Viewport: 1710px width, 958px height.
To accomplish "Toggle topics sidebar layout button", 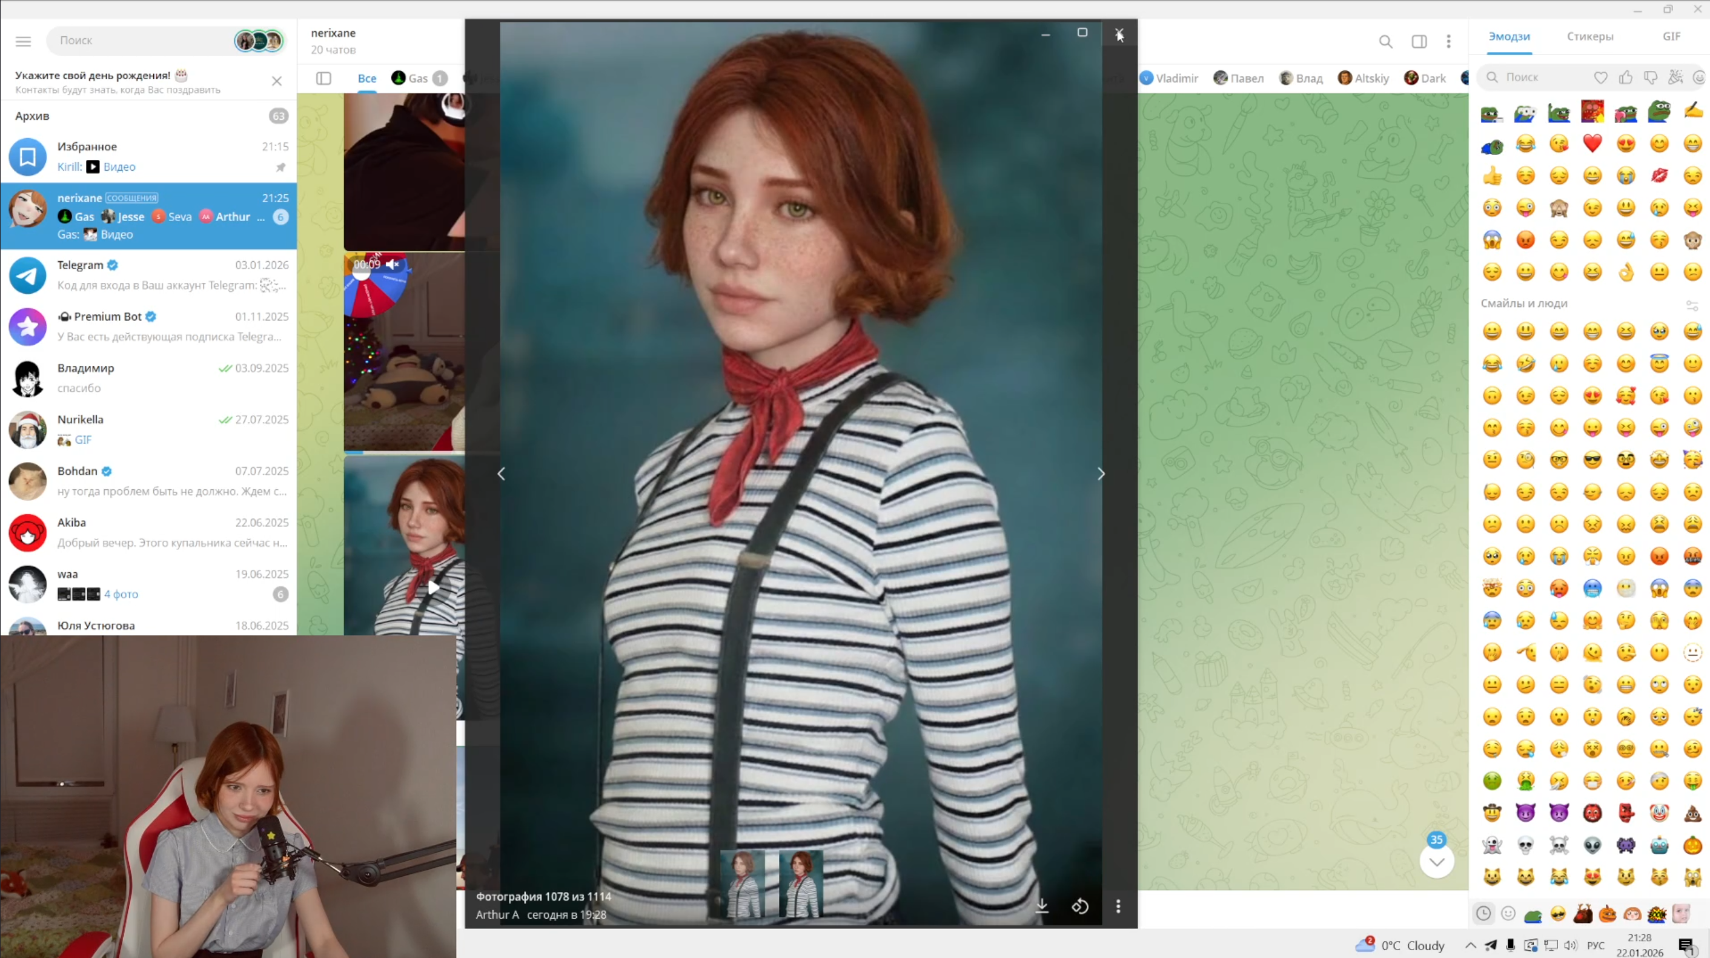I will coord(323,78).
